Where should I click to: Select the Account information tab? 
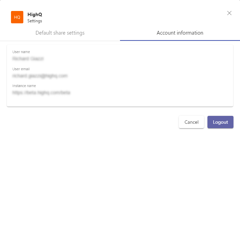pos(180,33)
